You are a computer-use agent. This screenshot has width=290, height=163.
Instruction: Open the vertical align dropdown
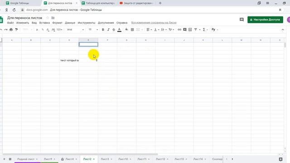pyautogui.click(x=156, y=29)
